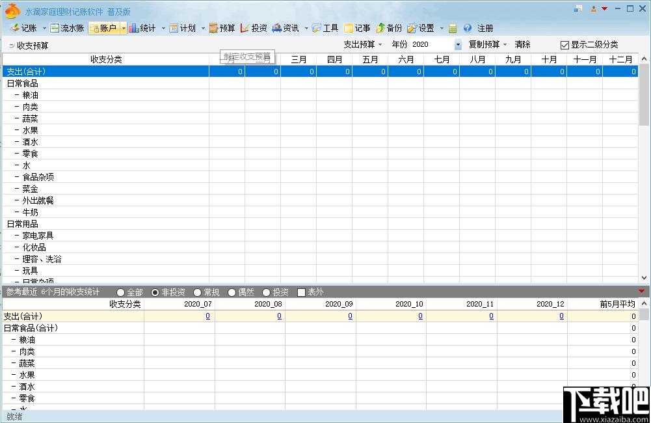This screenshot has width=651, height=423.
Task: Click the 注册 register button
Action: 485,28
